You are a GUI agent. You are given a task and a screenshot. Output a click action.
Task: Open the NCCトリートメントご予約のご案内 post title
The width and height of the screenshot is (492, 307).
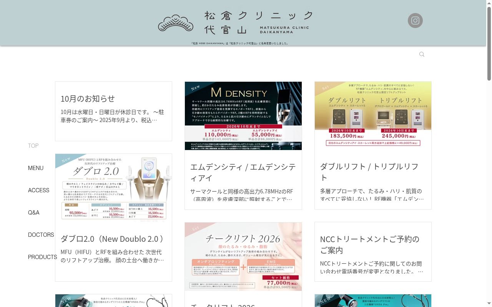pyautogui.click(x=370, y=244)
